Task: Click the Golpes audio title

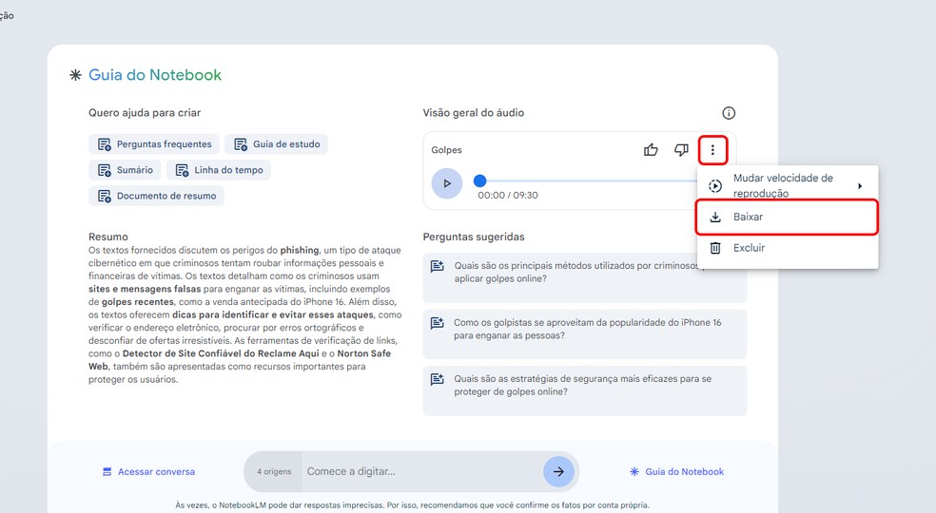Action: point(446,150)
